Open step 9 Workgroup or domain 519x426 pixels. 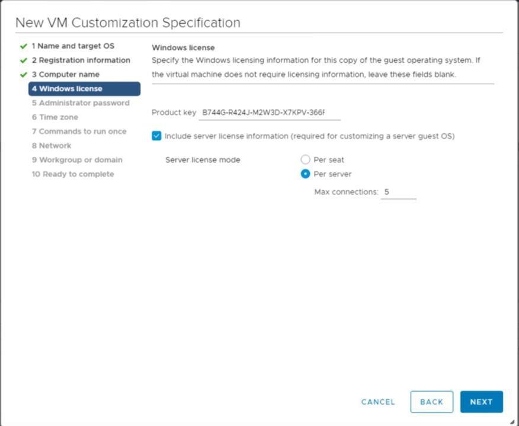coord(77,160)
